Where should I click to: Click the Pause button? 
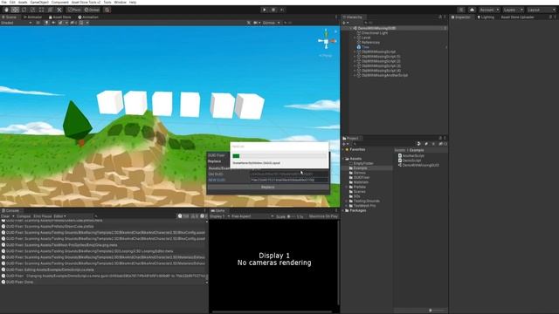point(273,10)
